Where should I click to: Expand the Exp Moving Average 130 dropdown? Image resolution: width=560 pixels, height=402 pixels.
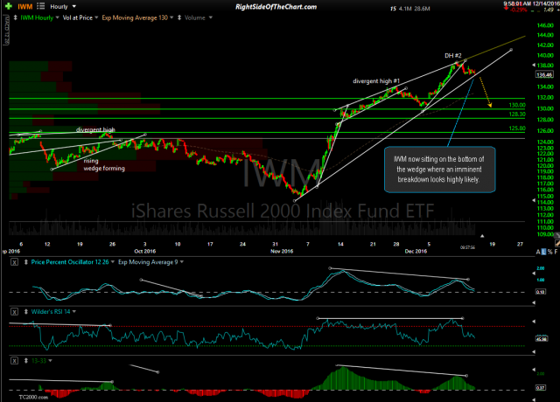[x=171, y=17]
